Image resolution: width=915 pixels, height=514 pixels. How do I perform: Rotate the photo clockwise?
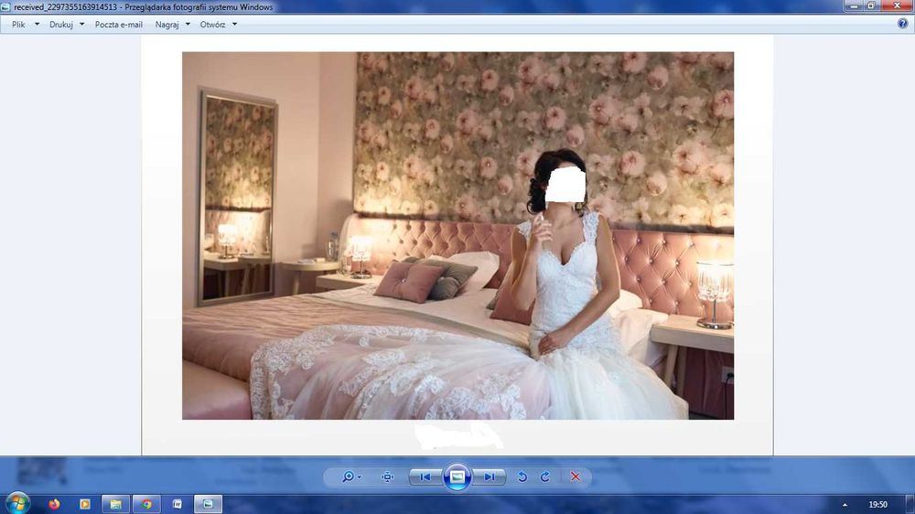click(545, 477)
